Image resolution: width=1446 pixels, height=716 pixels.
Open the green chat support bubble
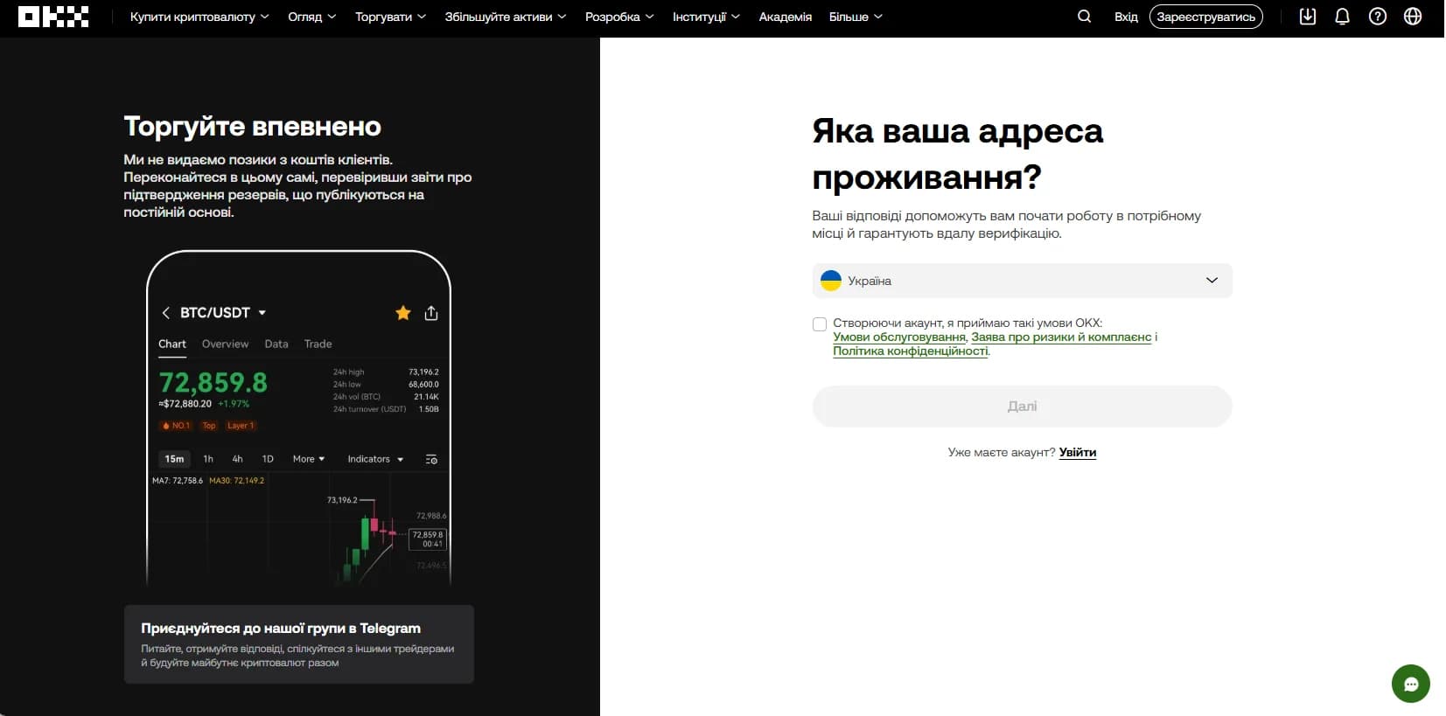pos(1410,684)
